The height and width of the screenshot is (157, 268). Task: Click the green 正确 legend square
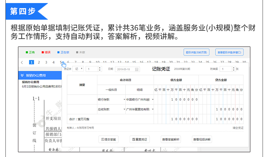pos(27,52)
